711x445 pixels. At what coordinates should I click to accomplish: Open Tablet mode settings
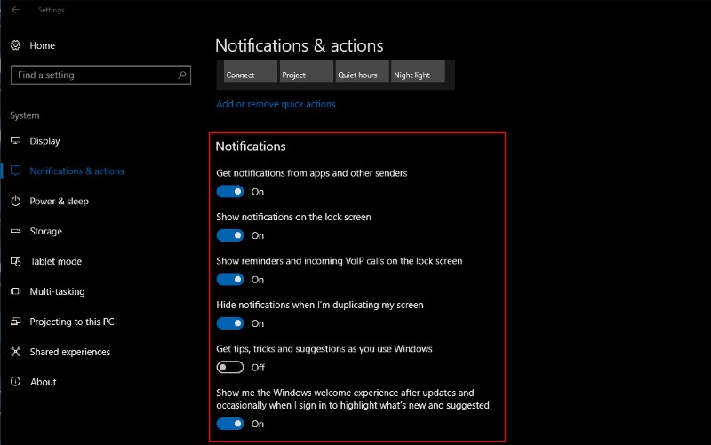point(56,261)
